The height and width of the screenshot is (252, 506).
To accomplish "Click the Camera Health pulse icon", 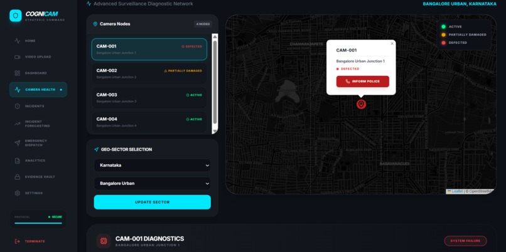I will point(18,90).
